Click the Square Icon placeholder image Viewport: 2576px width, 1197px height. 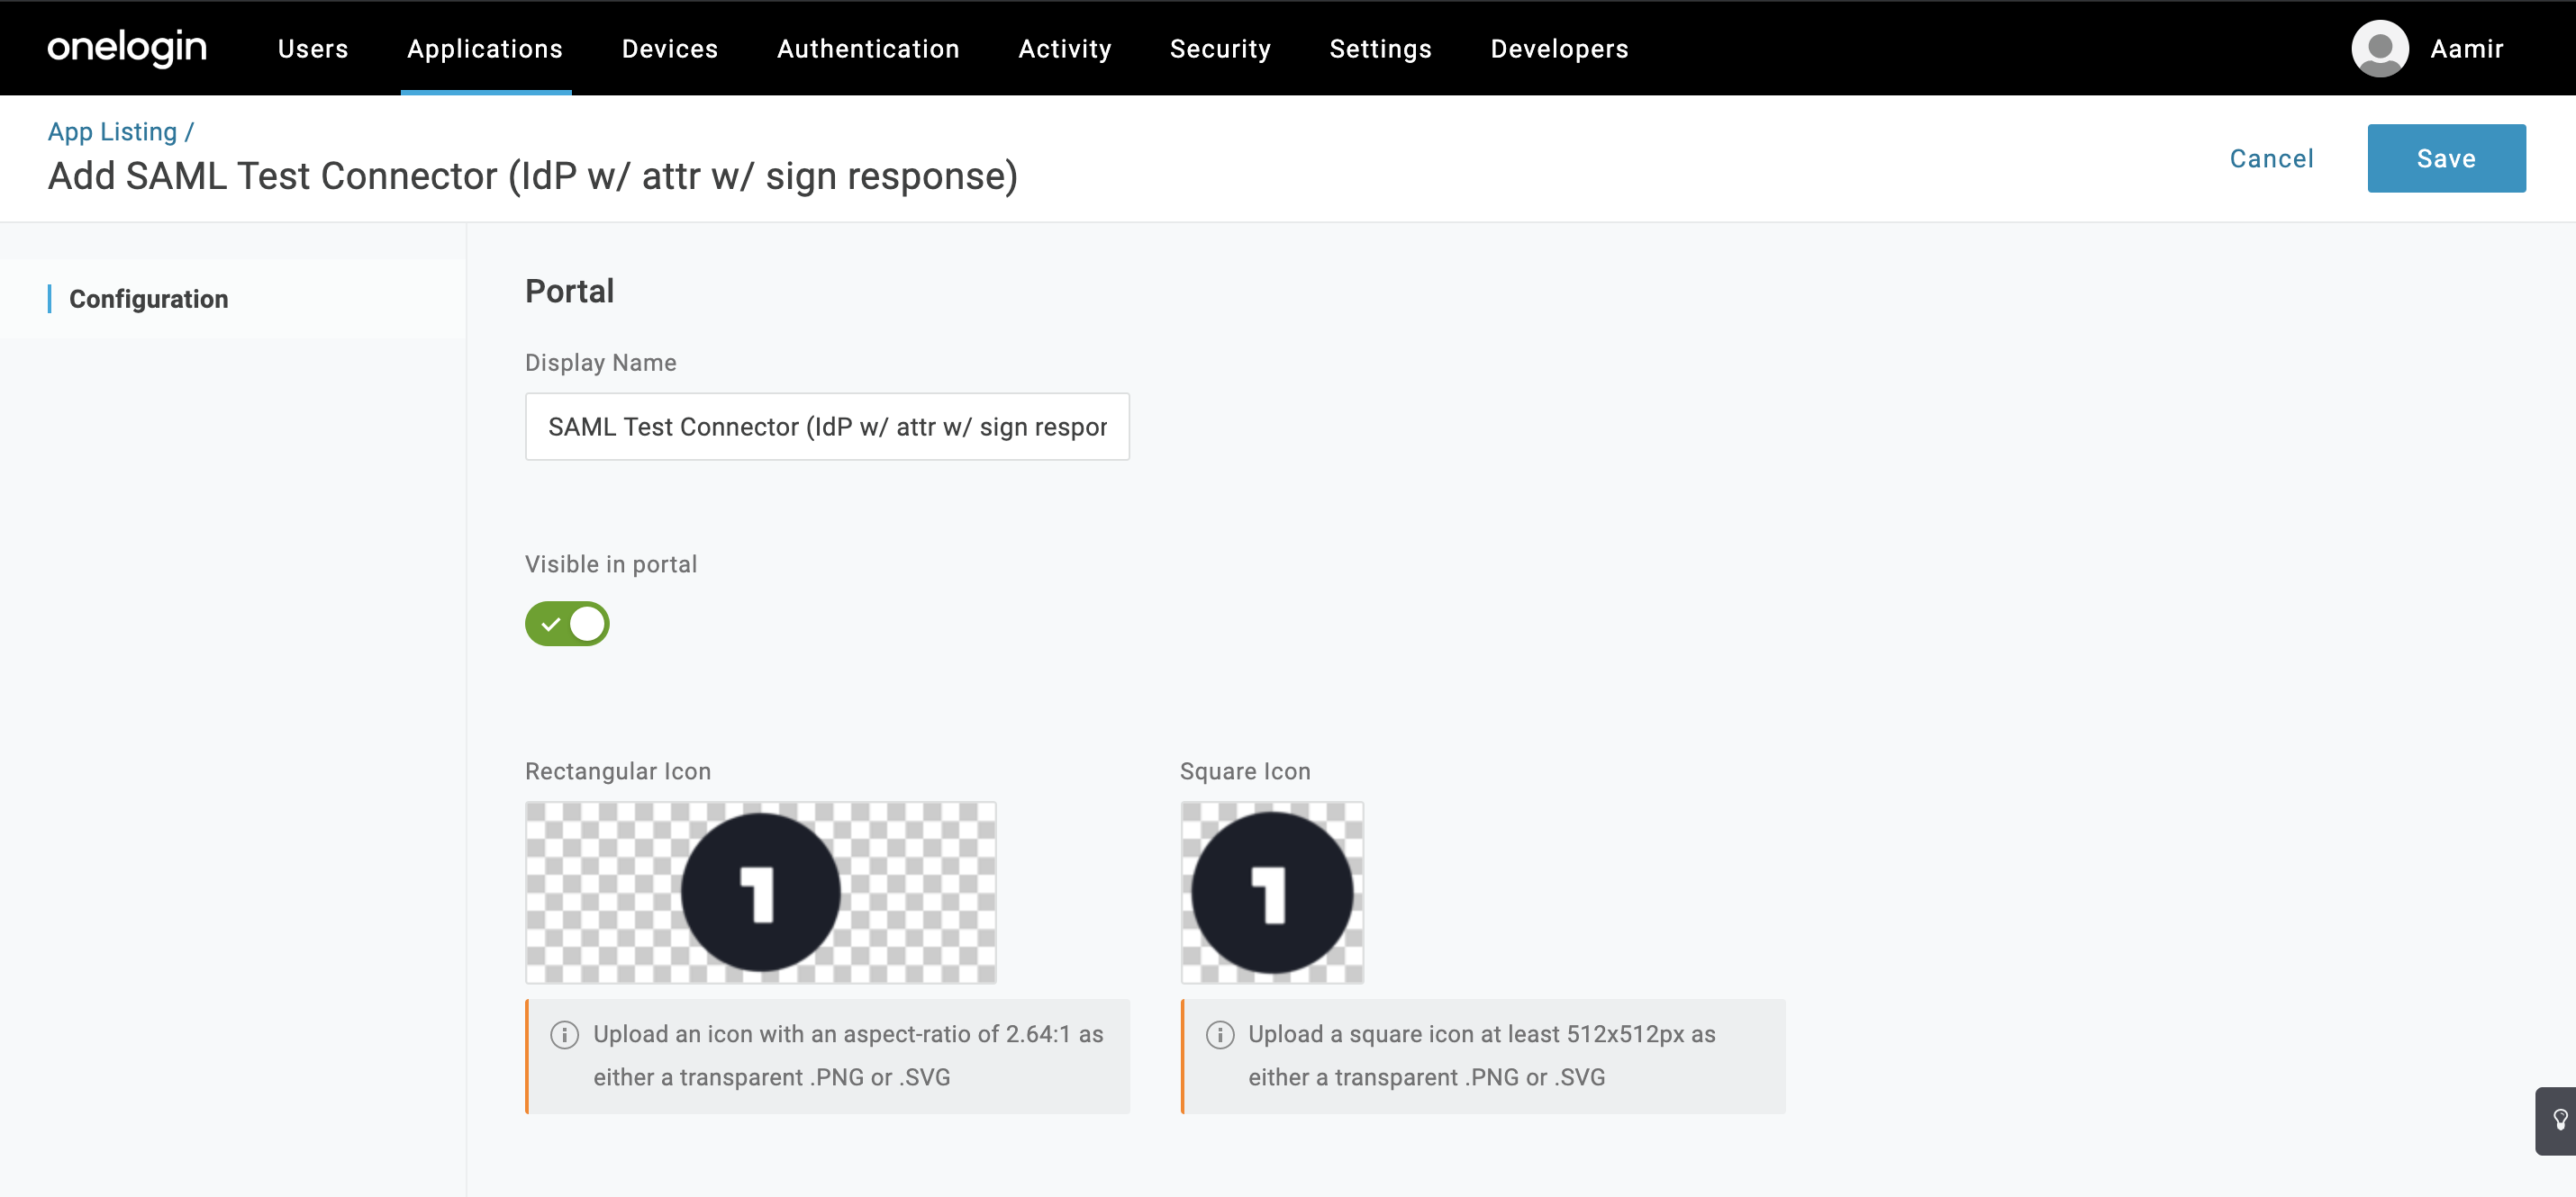coord(1271,892)
